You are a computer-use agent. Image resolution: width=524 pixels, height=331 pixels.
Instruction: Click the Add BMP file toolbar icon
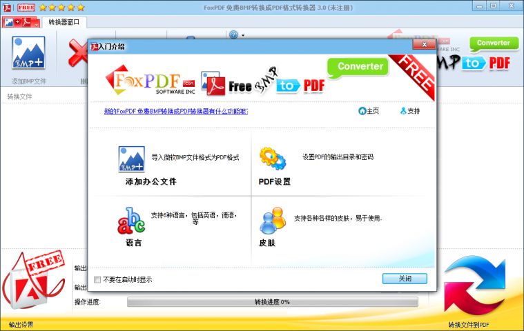(x=28, y=54)
